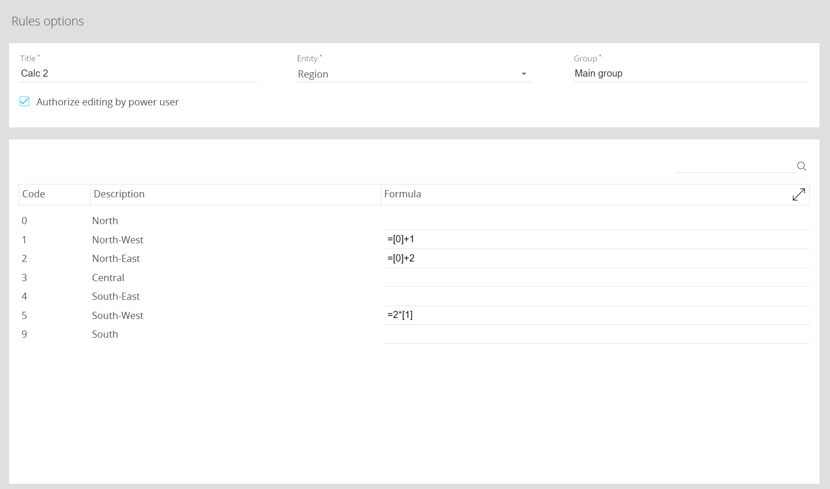Select the North-West description row
This screenshot has height=489, width=830.
118,240
